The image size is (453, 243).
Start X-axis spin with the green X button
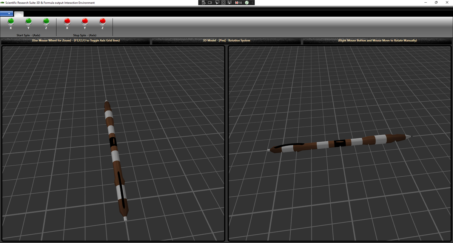point(11,22)
